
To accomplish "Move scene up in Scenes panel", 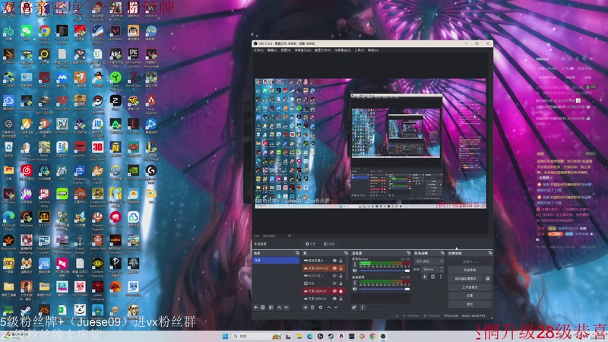I will pos(279,308).
